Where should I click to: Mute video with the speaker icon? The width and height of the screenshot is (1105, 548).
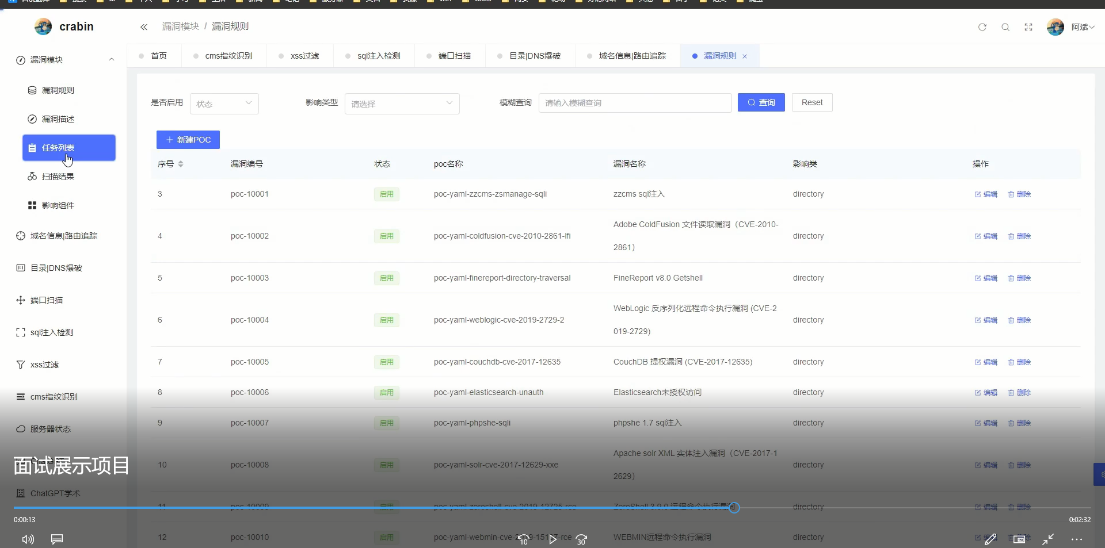click(28, 539)
